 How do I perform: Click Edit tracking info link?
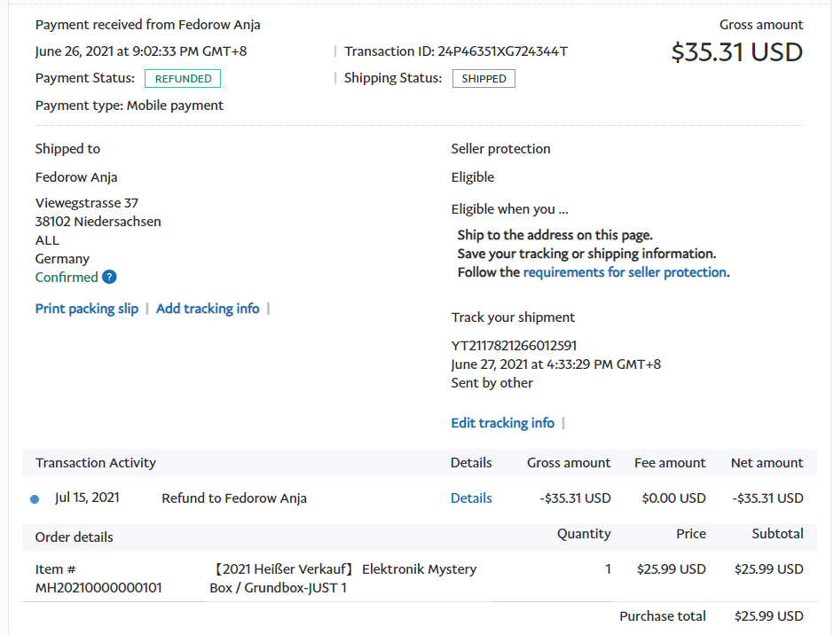[502, 423]
